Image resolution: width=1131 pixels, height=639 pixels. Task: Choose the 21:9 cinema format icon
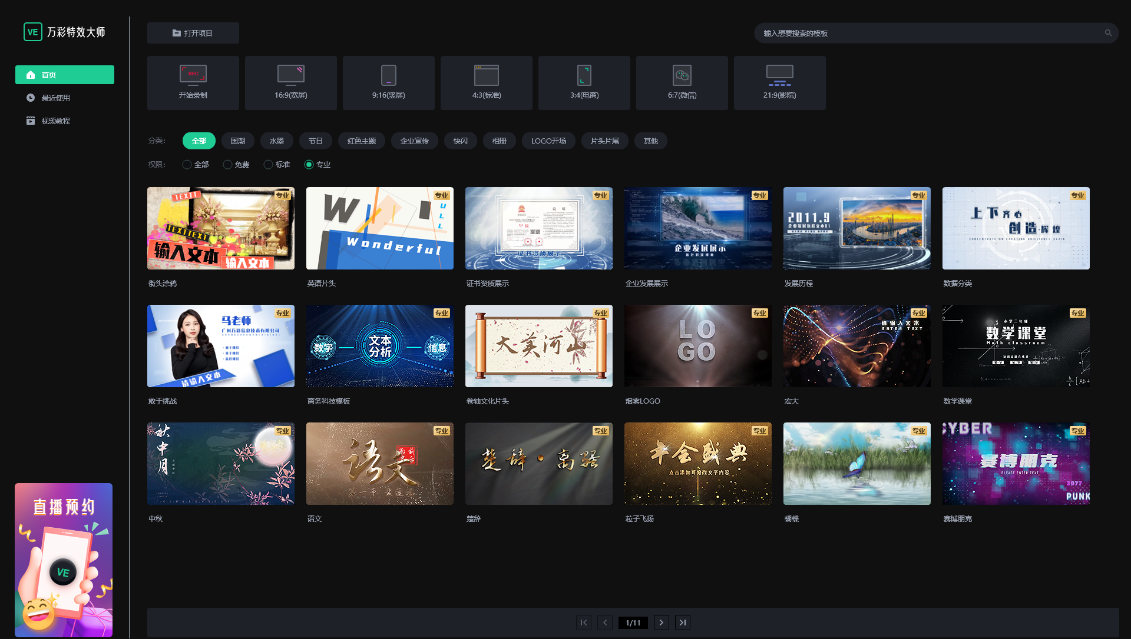779,75
